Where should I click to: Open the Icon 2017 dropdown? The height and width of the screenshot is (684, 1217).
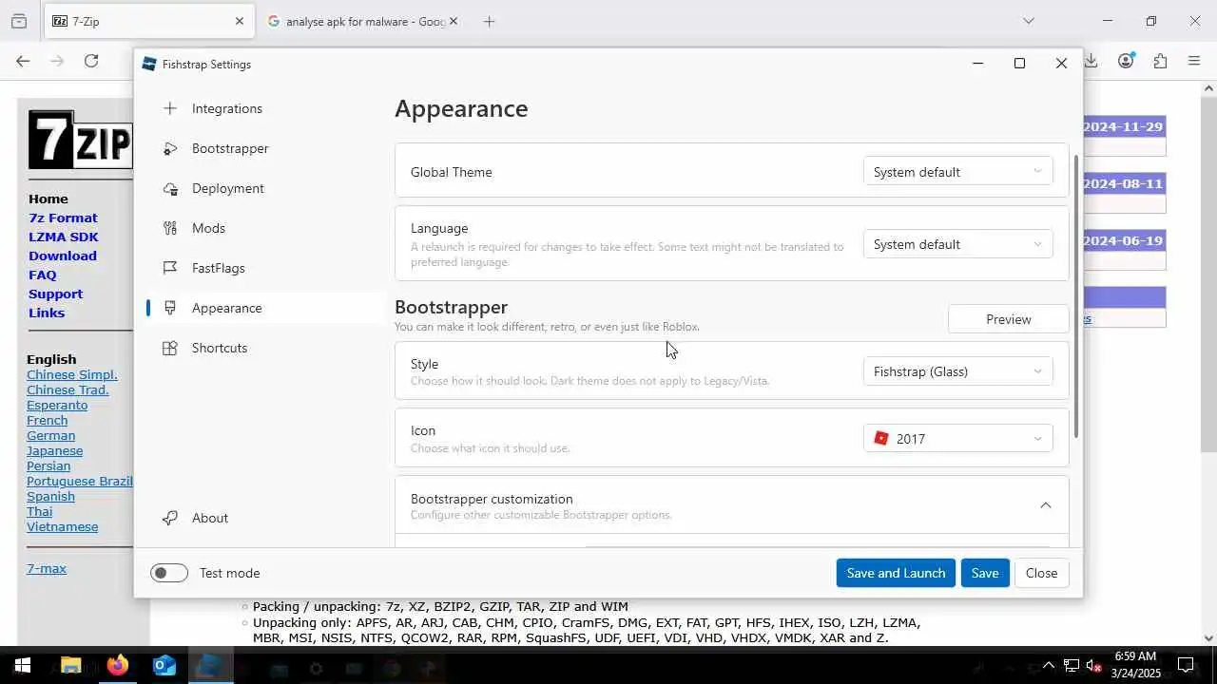coord(957,438)
